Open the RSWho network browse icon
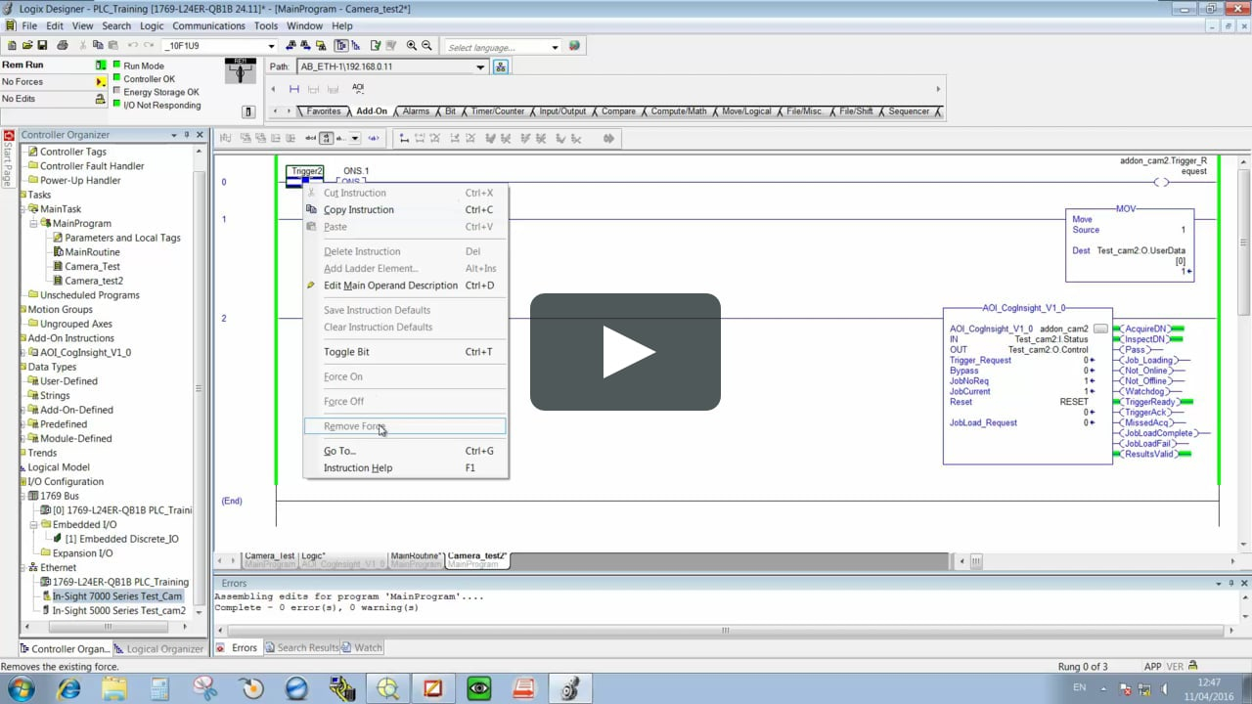The width and height of the screenshot is (1252, 704). click(501, 66)
